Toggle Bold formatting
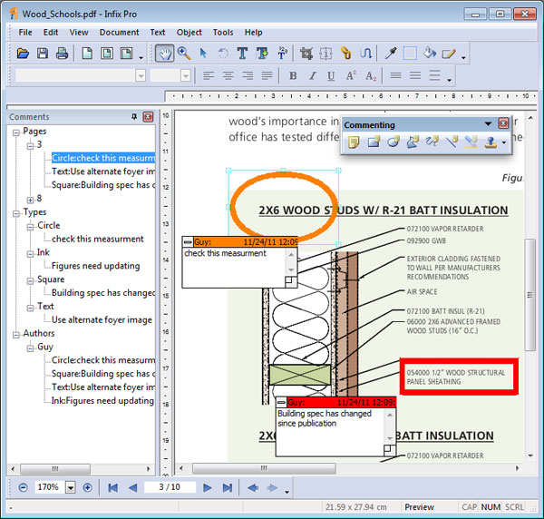 pyautogui.click(x=293, y=76)
